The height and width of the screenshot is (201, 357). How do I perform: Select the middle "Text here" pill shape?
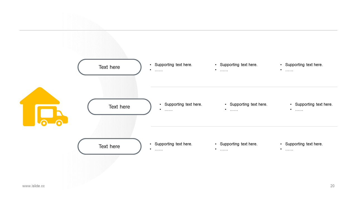pyautogui.click(x=119, y=107)
